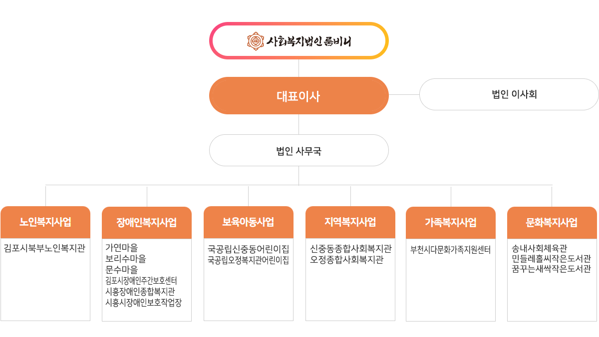Screen dimensions: 599x337
Task: Choose the 가족복지사업 header
Action: point(451,223)
